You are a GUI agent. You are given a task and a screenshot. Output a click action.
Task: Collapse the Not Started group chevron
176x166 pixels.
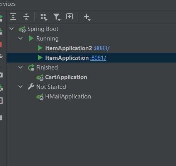(20, 86)
